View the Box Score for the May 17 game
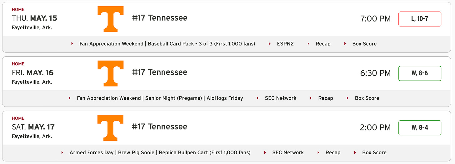 coord(374,152)
